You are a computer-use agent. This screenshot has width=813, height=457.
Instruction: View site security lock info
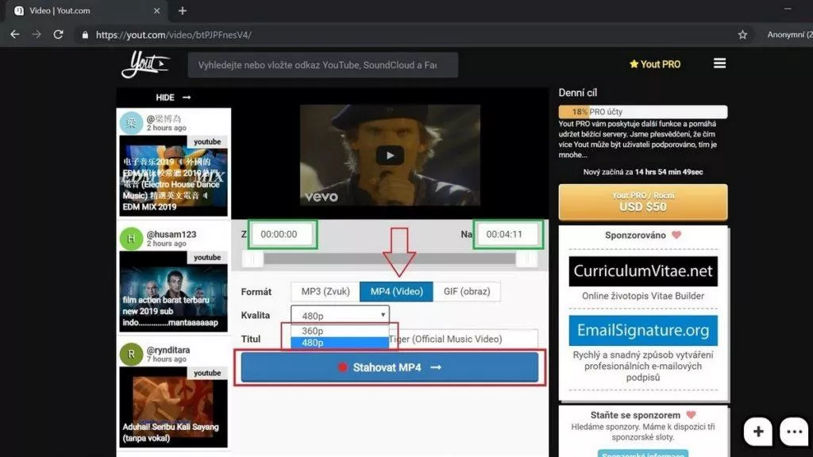pos(85,35)
